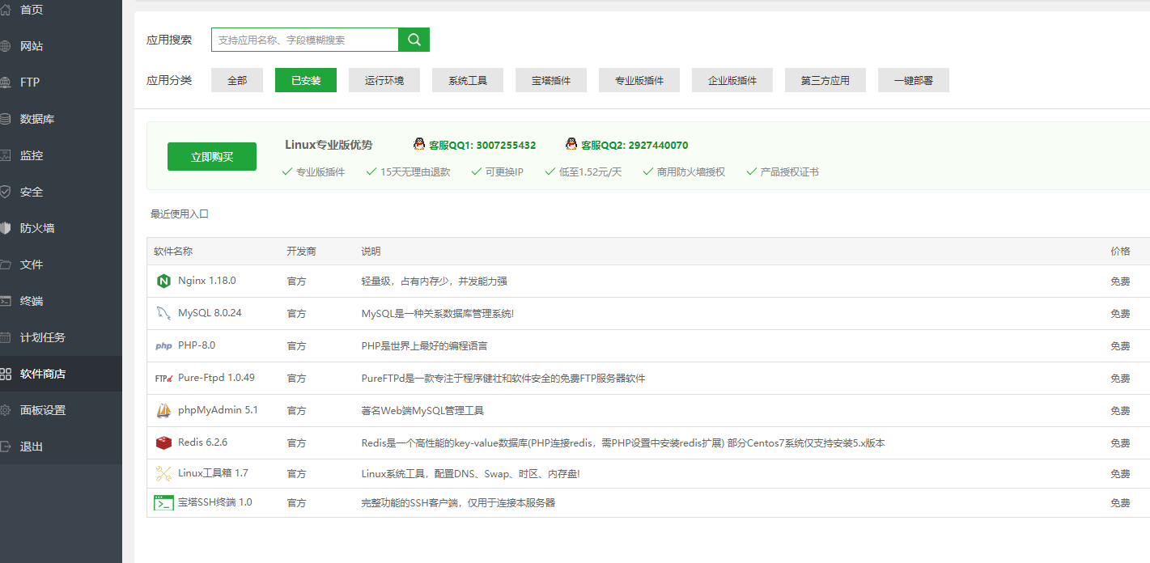1150x563 pixels.
Task: Click the 软件商店 grid icon in sidebar
Action: (x=5, y=374)
